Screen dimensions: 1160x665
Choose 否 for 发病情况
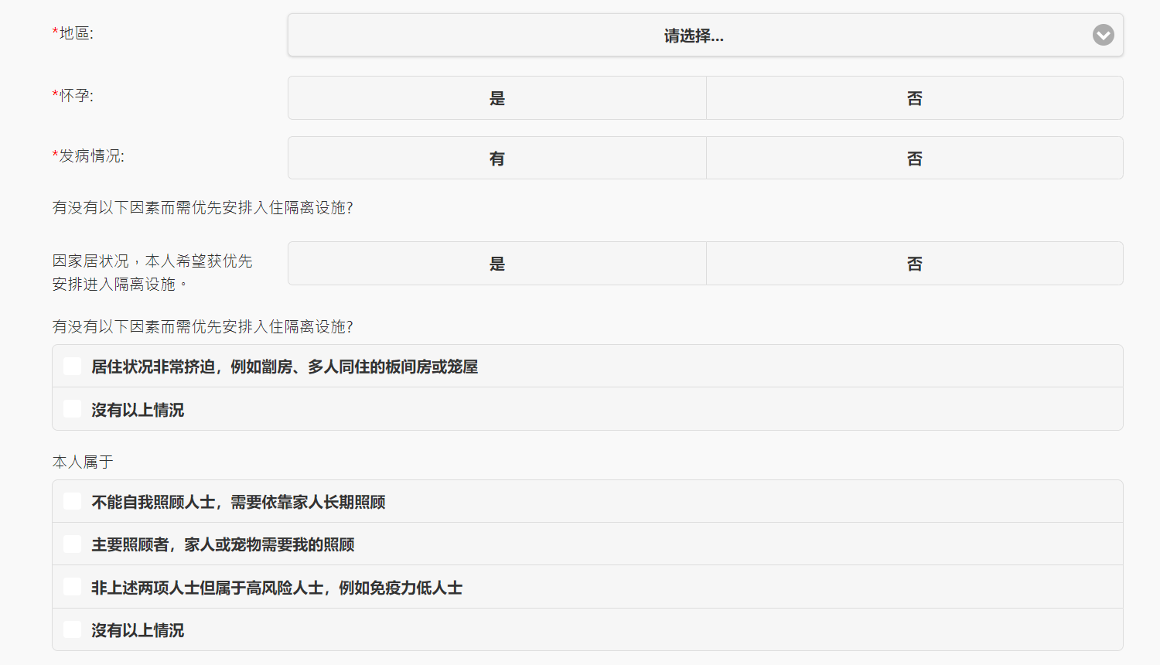914,159
